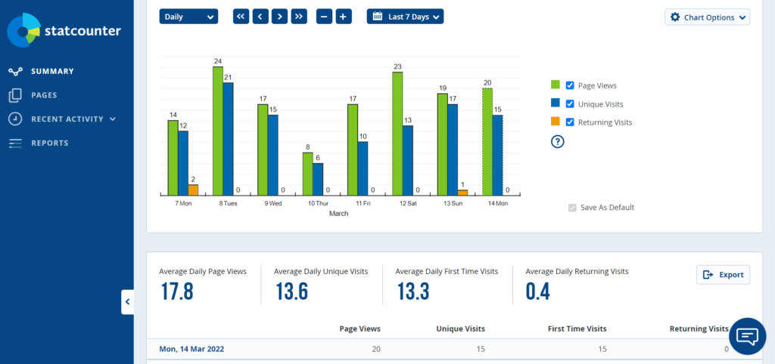The width and height of the screenshot is (775, 364).
Task: Click the green Page Views color swatch
Action: click(555, 85)
